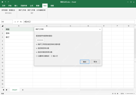Go to previous sheet with left arrow
Screen dimensions: 136x95
[3, 90]
